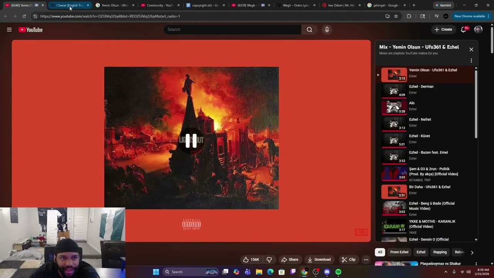Viewport: 494px width, 278px height.
Task: Open Plaqueboymax vs Shakur video options menu
Action: [x=476, y=264]
